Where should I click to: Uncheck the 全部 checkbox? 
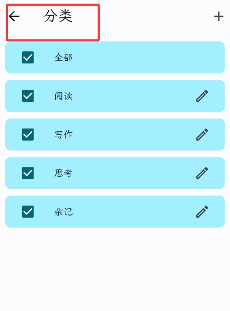[x=28, y=58]
